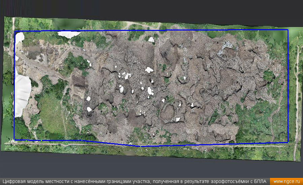Viewport: 303px width, 185px height.
Task: Click the www.ngce.ru website link
Action: tap(287, 182)
